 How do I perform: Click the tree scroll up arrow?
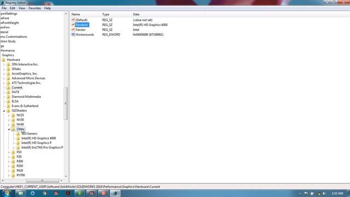(x=66, y=14)
